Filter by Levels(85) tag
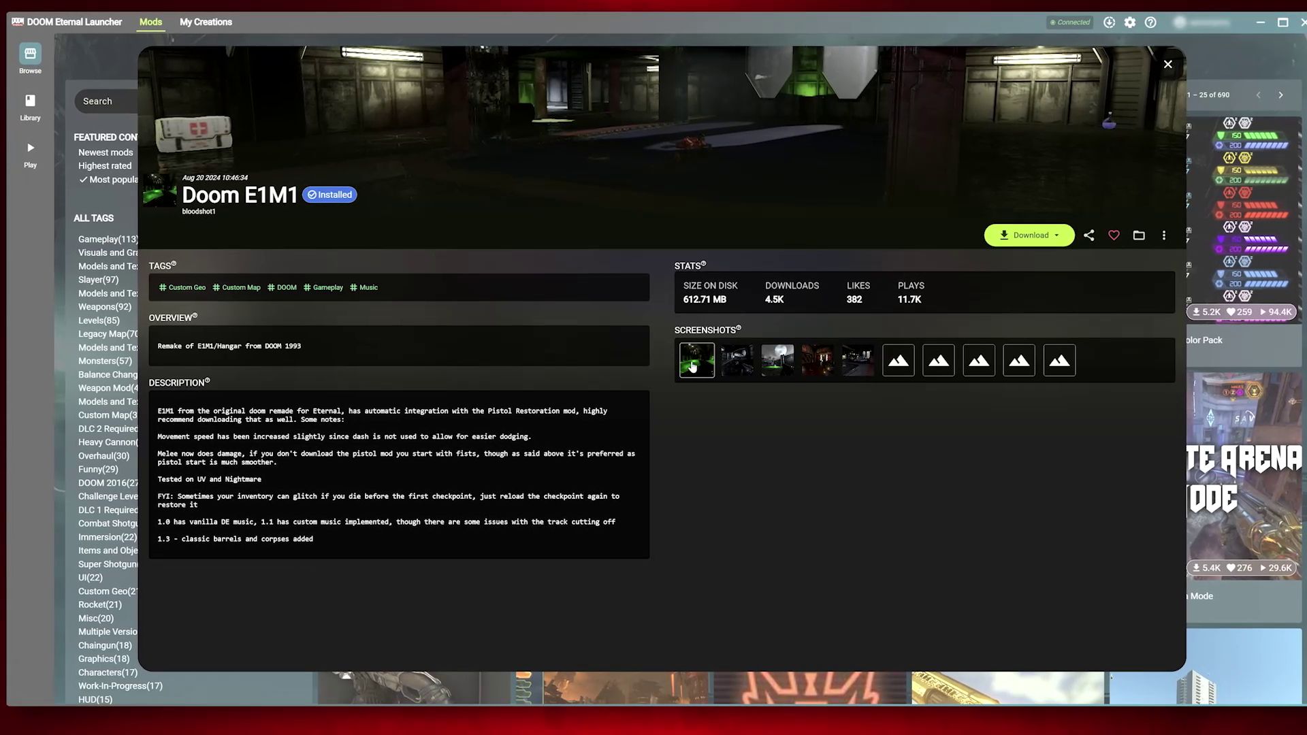The width and height of the screenshot is (1307, 735). (x=99, y=321)
